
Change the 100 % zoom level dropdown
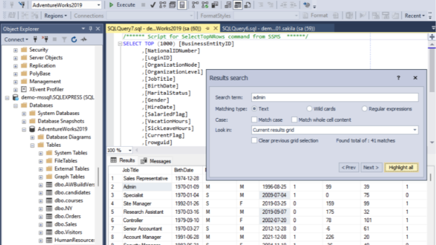pos(130,150)
